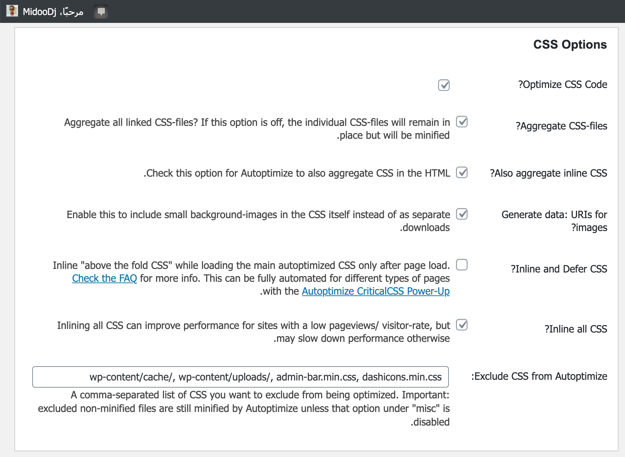Open the notification speech bubble icon
The width and height of the screenshot is (625, 457).
coord(101,12)
